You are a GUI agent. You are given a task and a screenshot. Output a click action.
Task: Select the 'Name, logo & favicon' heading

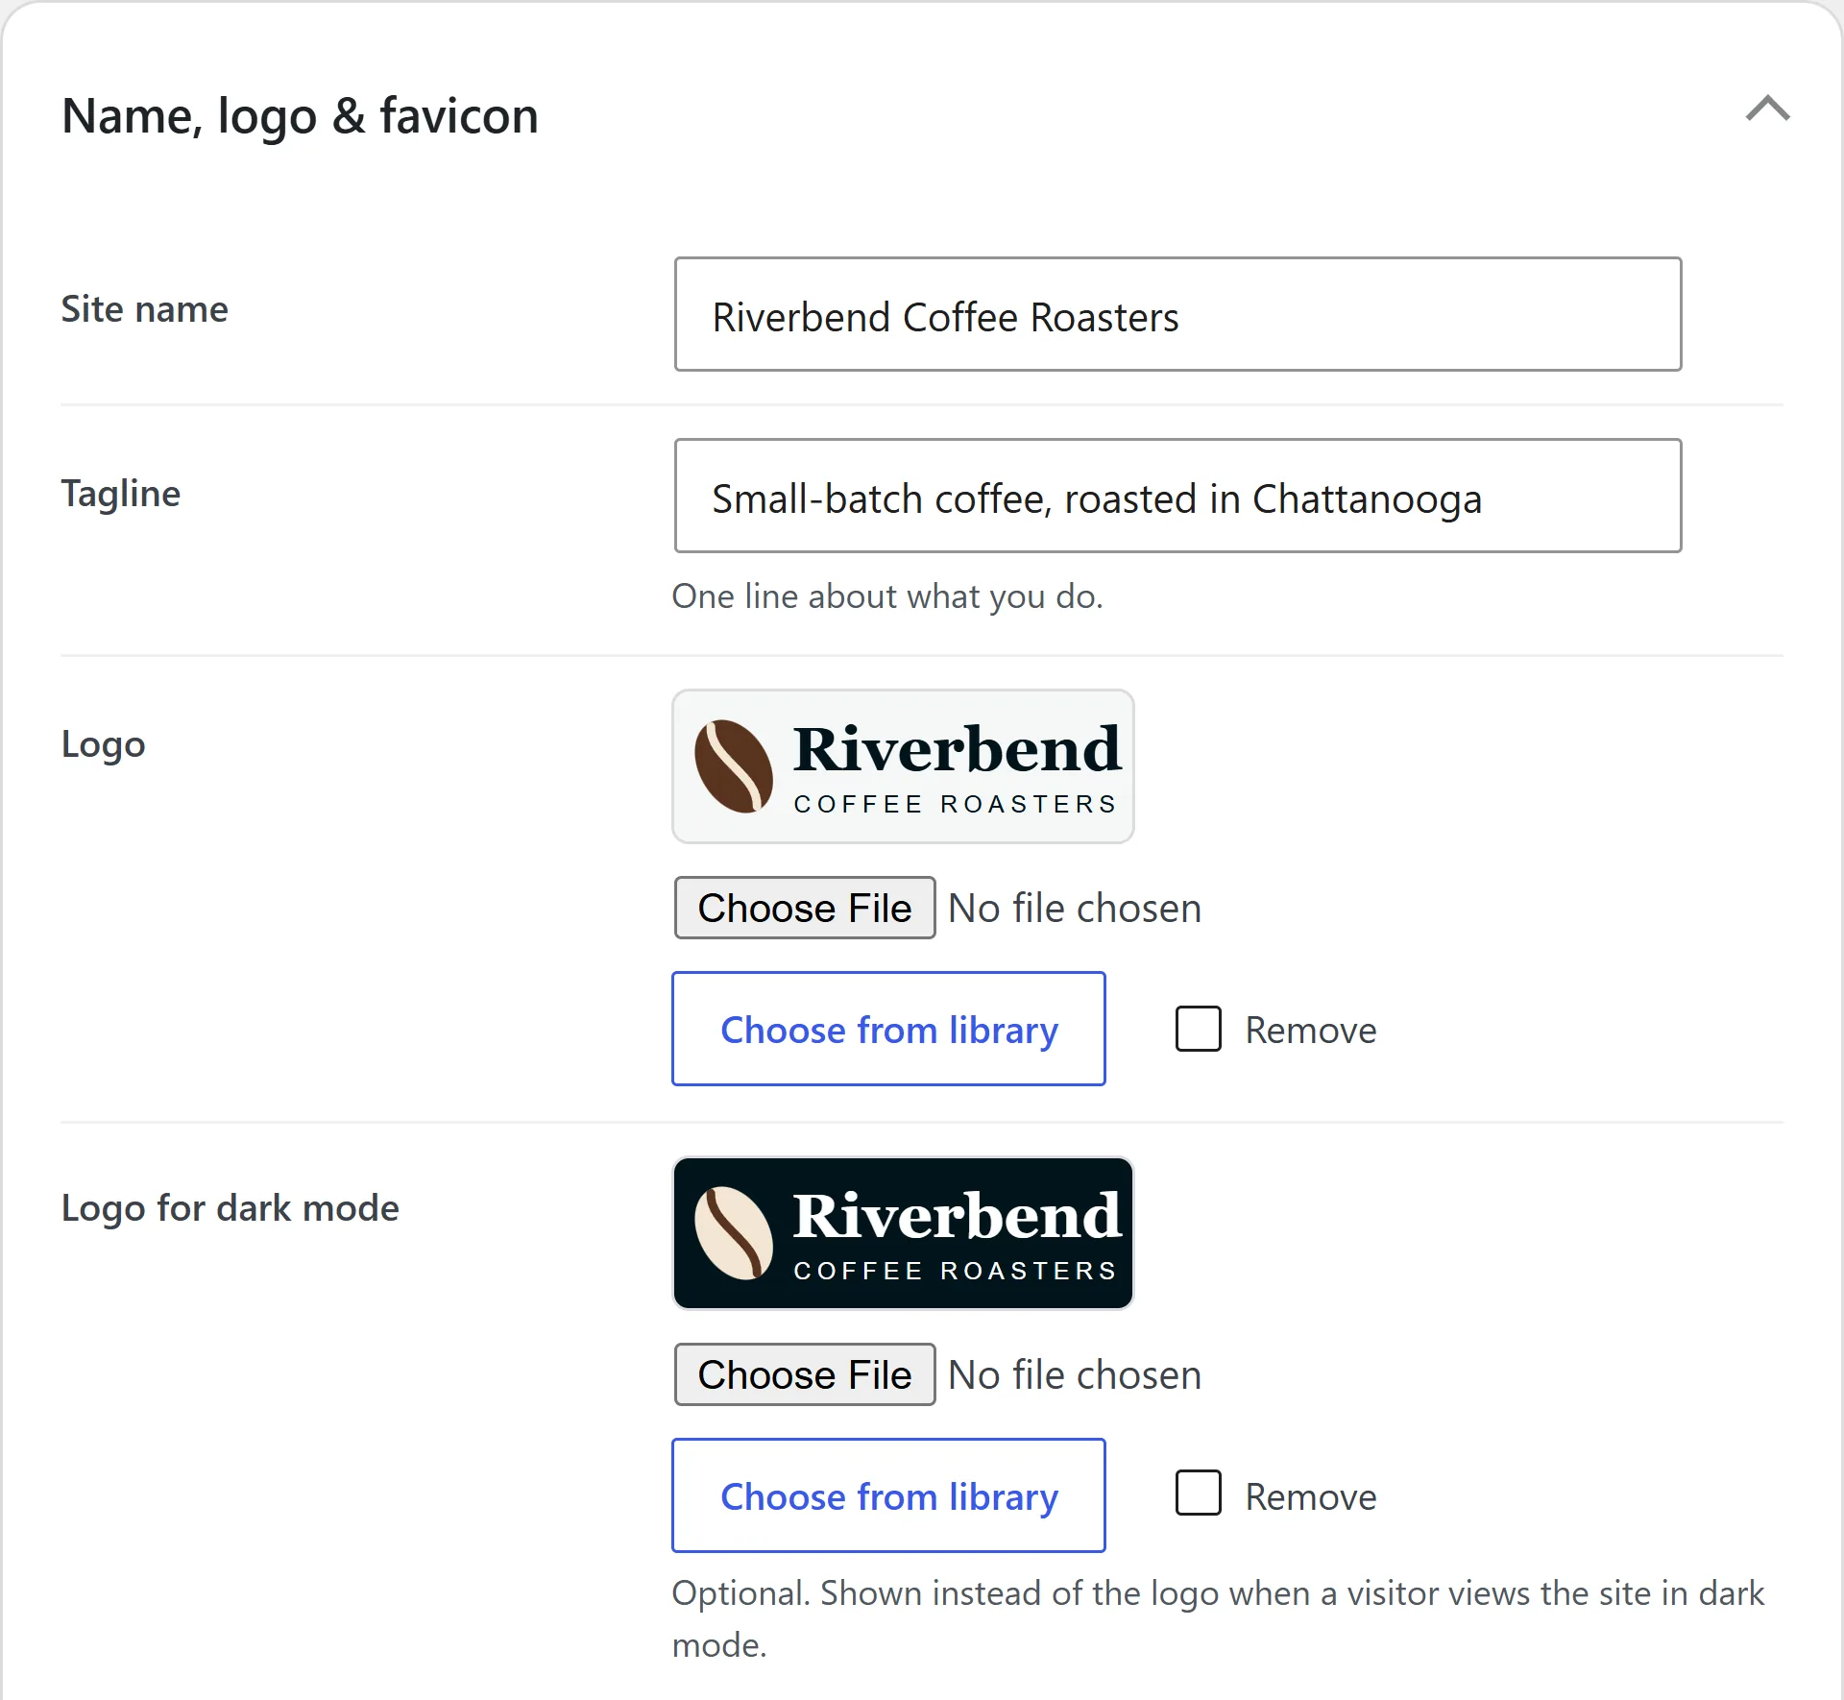[x=300, y=116]
